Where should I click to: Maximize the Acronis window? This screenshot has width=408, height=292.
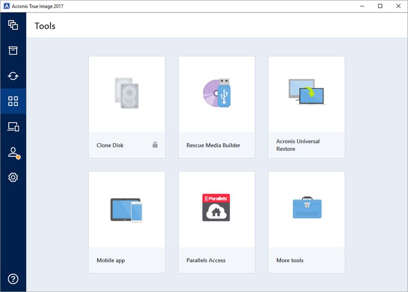coord(380,6)
